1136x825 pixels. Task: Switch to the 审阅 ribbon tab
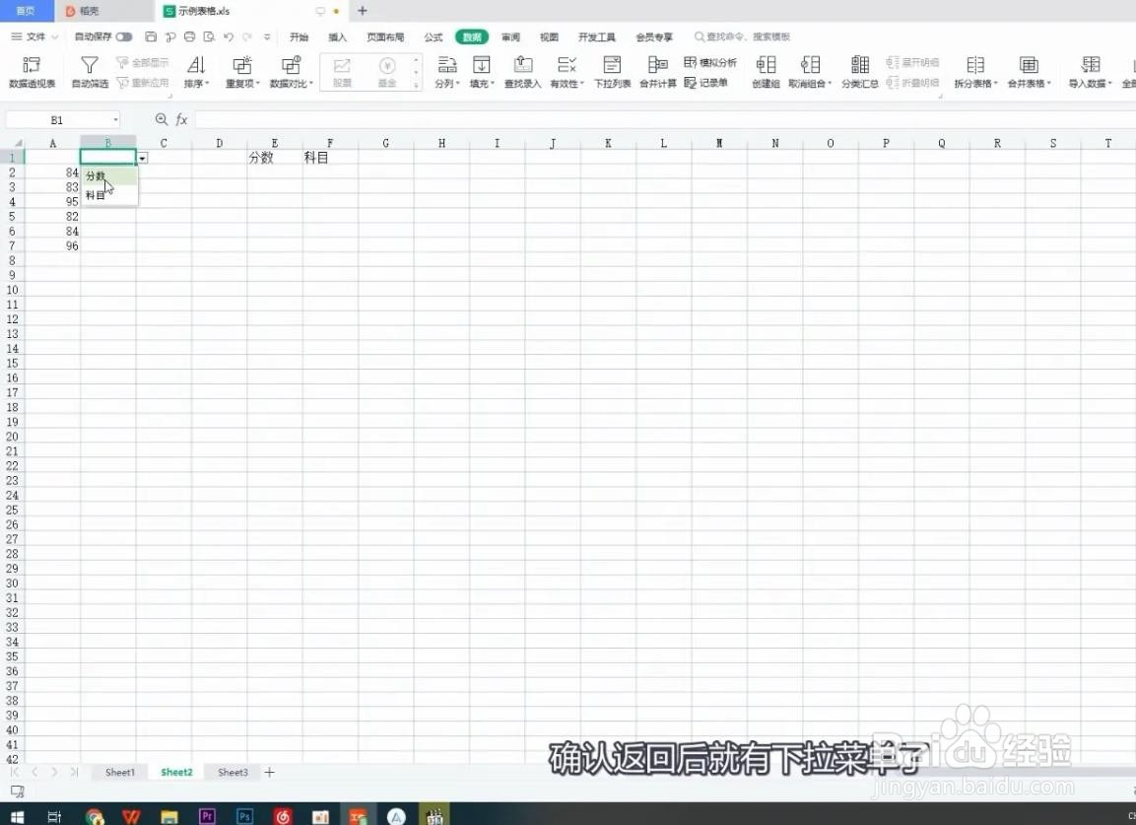(510, 37)
